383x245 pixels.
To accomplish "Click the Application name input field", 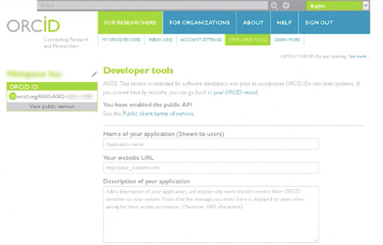I will (x=211, y=144).
